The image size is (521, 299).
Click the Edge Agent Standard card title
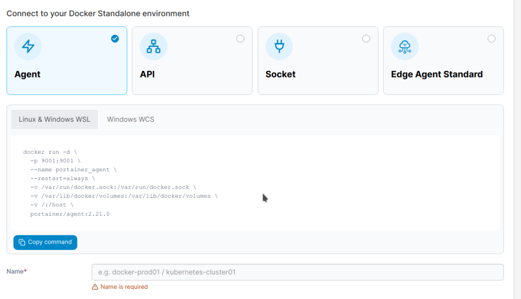(437, 74)
